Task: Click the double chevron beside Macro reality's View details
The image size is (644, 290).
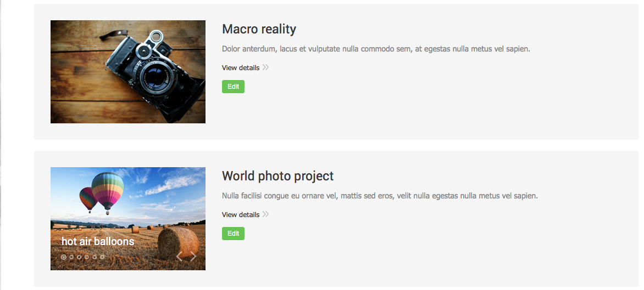Action: tap(266, 67)
